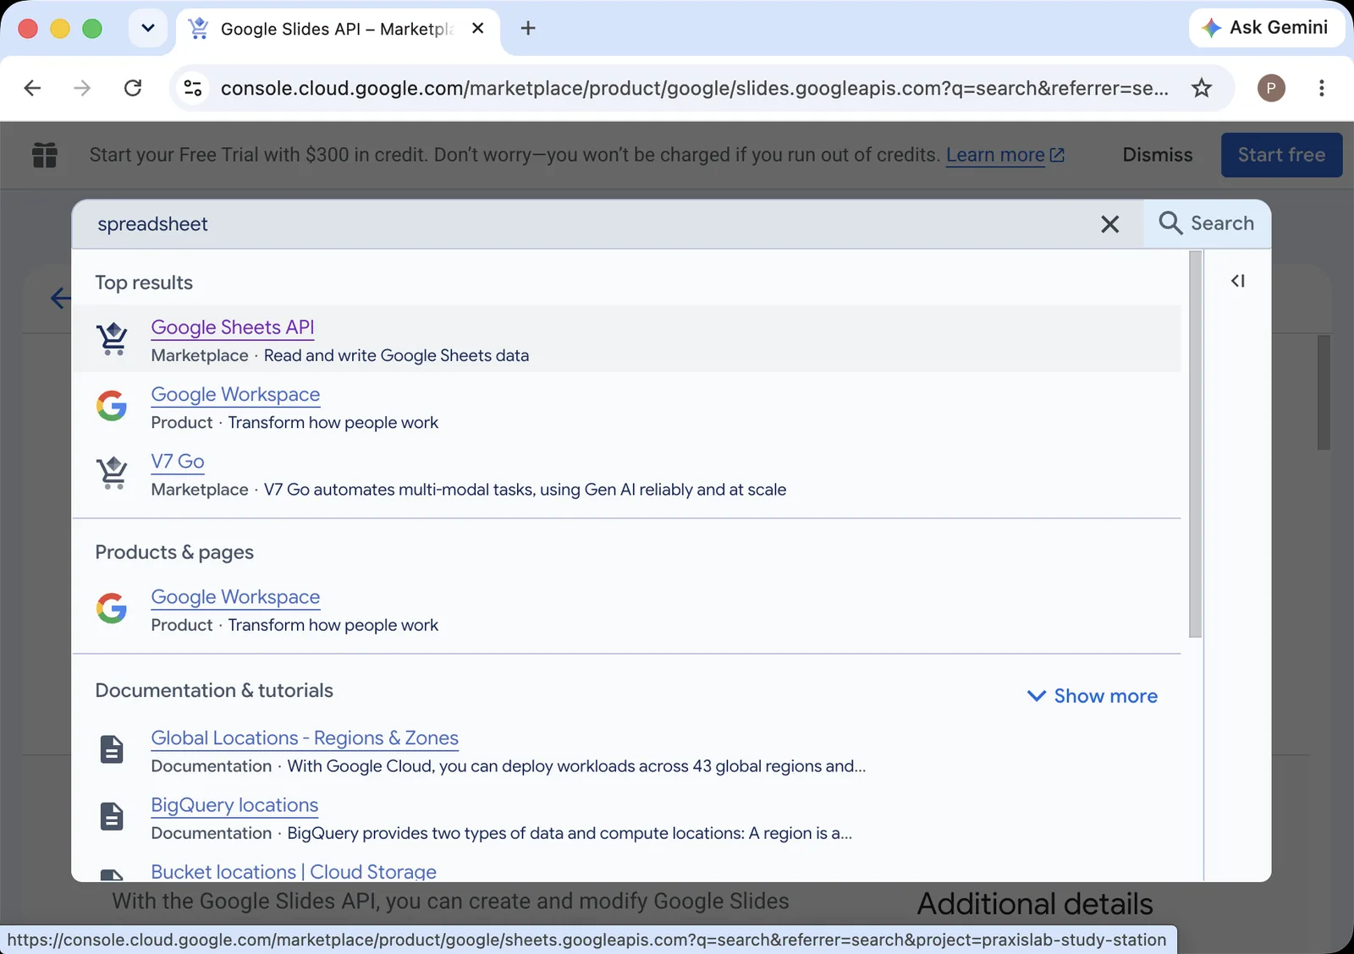This screenshot has width=1354, height=954.
Task: Click the Ask Gemini button
Action: tap(1266, 28)
